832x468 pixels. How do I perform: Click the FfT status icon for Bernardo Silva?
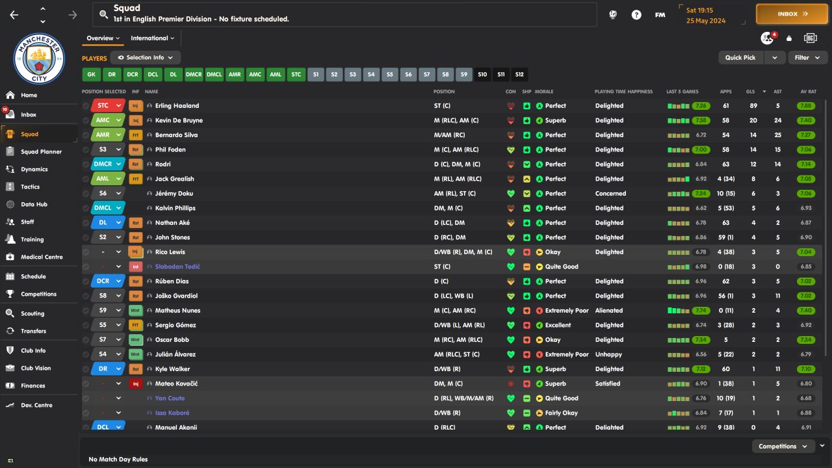(x=136, y=135)
